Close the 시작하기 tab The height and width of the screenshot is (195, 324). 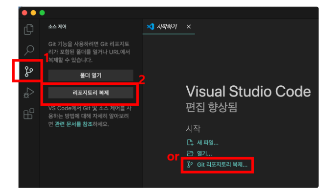click(x=189, y=26)
